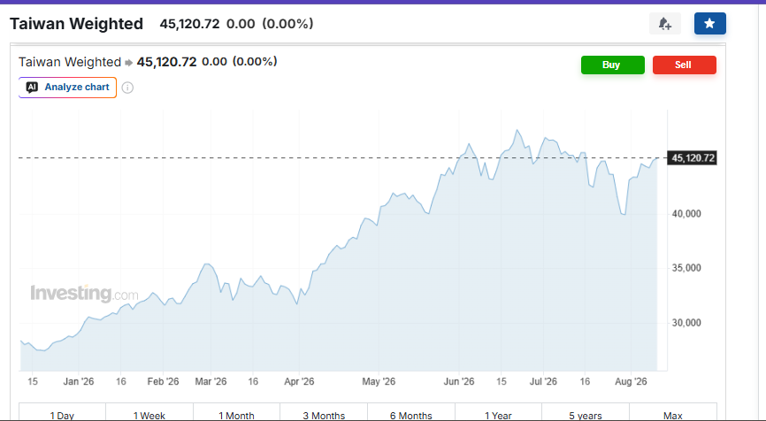Select the 6 Months range tab
This screenshot has width=766, height=421.
410,412
